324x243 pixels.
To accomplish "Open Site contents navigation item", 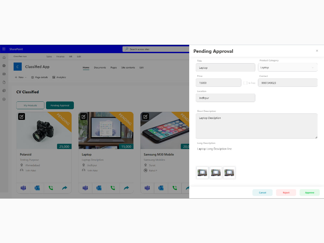I will click(128, 68).
